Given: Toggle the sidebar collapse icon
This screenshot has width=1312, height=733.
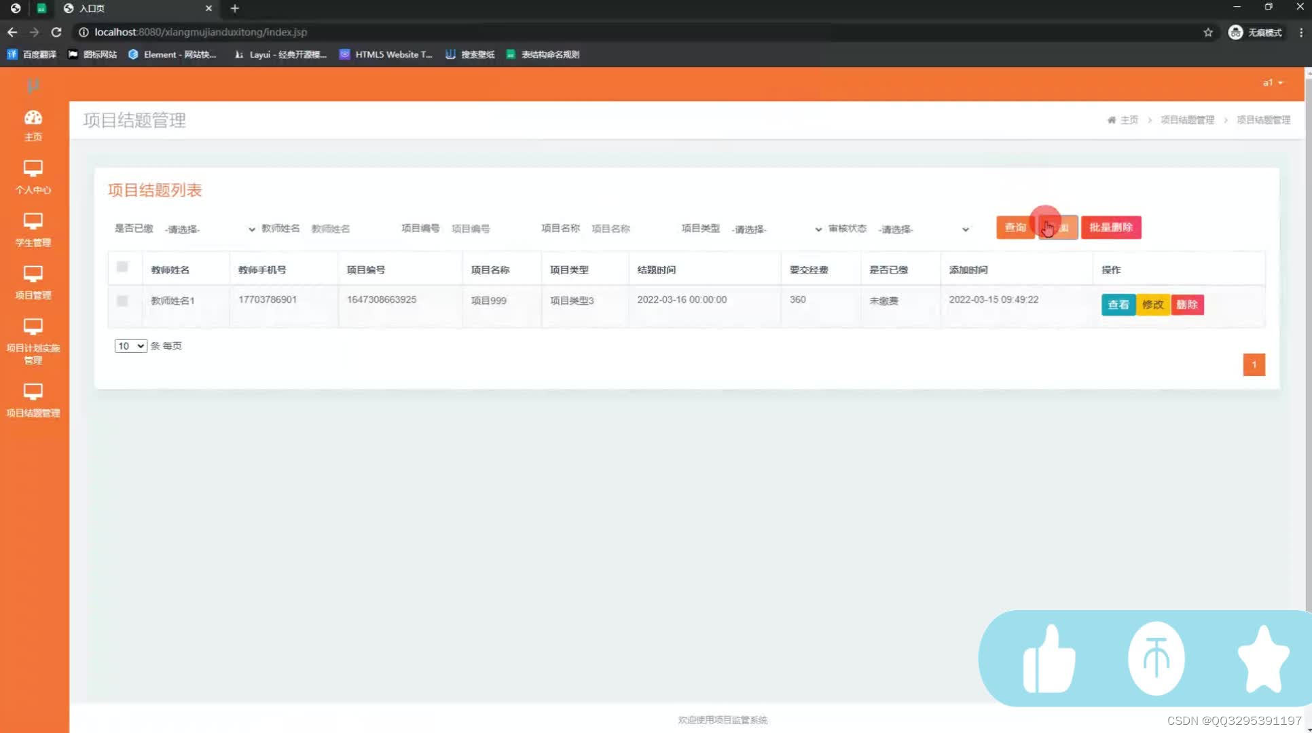Looking at the screenshot, I should [33, 85].
